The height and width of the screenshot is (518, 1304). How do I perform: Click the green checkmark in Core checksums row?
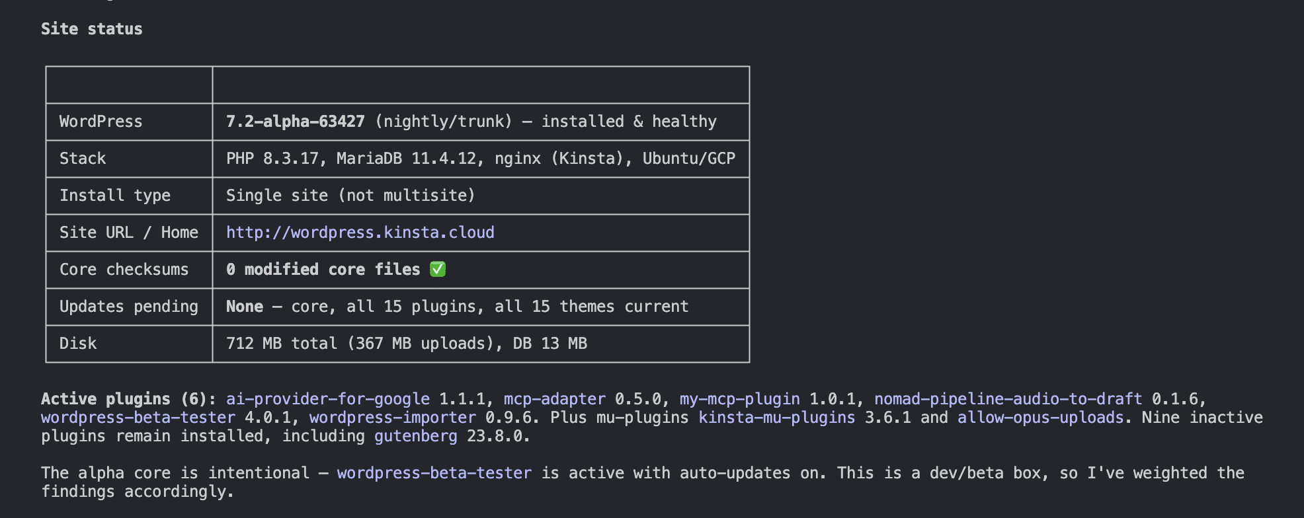(438, 269)
